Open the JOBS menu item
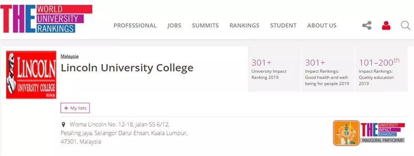 coord(174,25)
